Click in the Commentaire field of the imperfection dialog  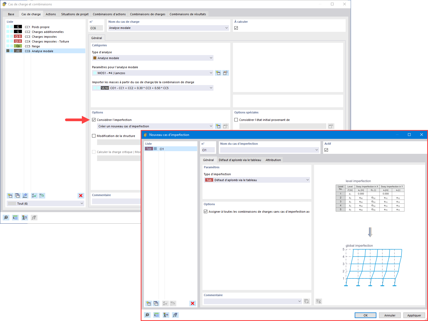click(251, 301)
